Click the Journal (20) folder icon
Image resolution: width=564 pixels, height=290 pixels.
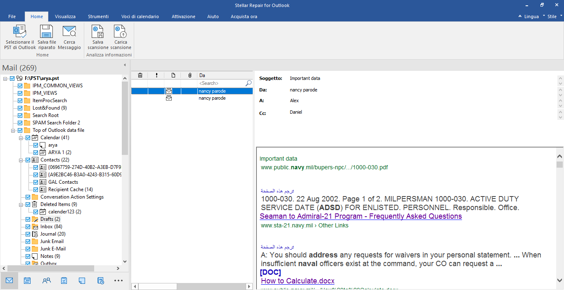[x=35, y=234]
